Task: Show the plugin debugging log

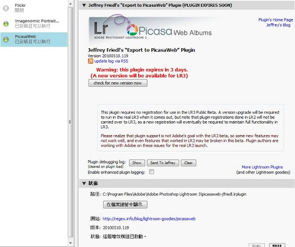Action: (x=137, y=163)
